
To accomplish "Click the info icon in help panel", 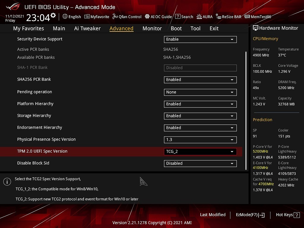I will [x=7, y=182].
